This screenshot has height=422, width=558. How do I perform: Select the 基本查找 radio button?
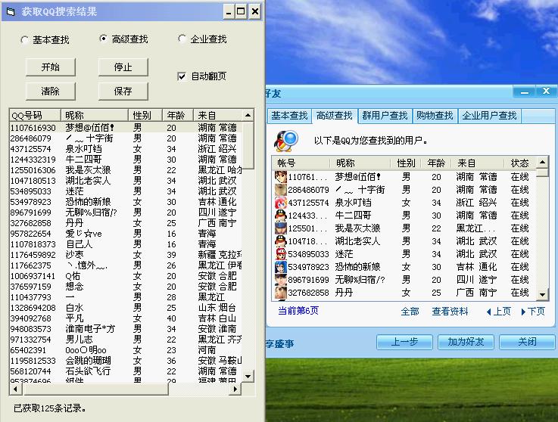tap(24, 40)
